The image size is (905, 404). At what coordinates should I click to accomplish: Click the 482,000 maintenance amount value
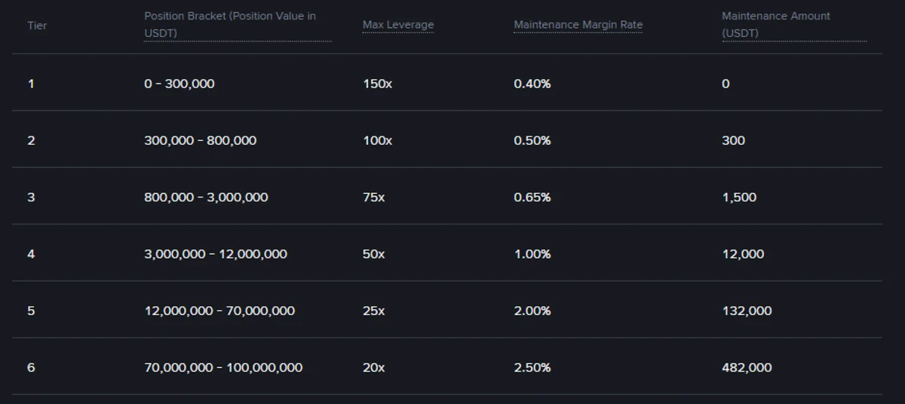pyautogui.click(x=747, y=368)
